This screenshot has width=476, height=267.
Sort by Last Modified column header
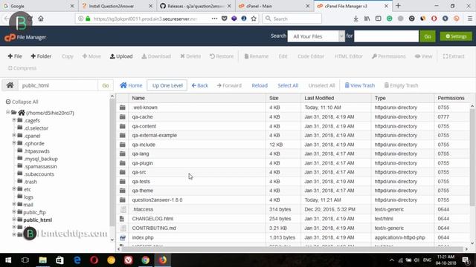pyautogui.click(x=319, y=98)
